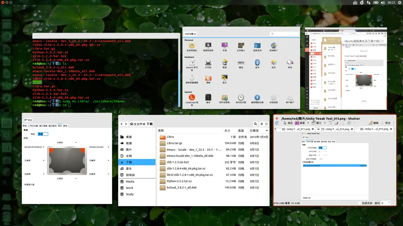Expand the desktop (桌面) capture dropdown arrow
Viewport: 403px width, 226px height.
tap(308, 123)
